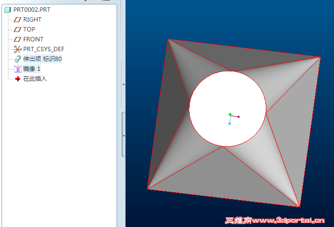Select the FRONT datum plane label
Viewport: 334px width, 227px height.
click(33, 39)
